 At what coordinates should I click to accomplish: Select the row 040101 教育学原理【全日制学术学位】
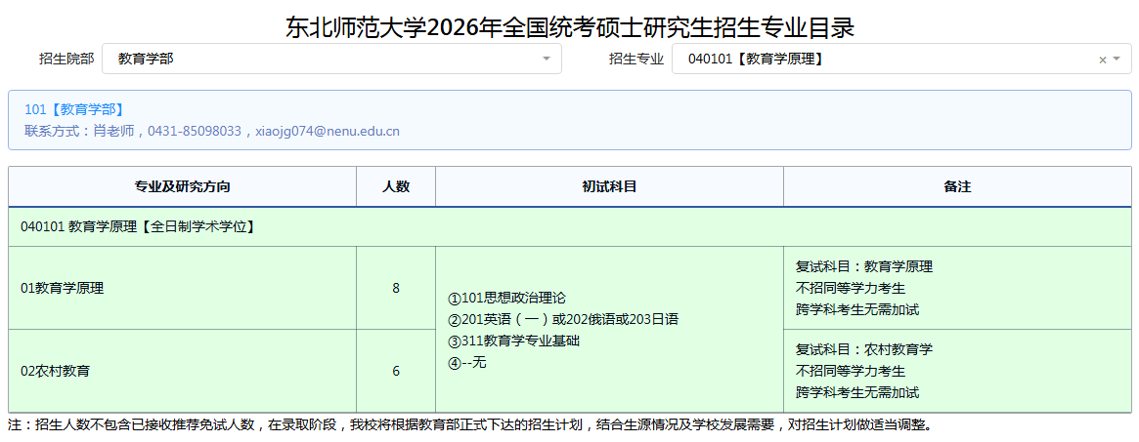tap(570, 226)
